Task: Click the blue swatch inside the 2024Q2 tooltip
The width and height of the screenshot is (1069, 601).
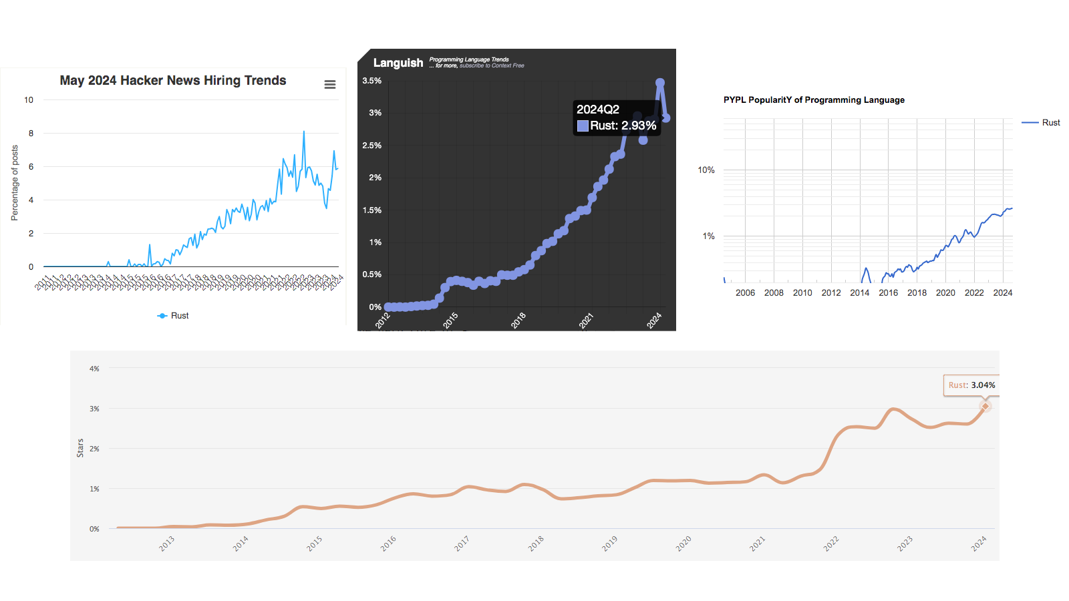Action: [x=582, y=126]
